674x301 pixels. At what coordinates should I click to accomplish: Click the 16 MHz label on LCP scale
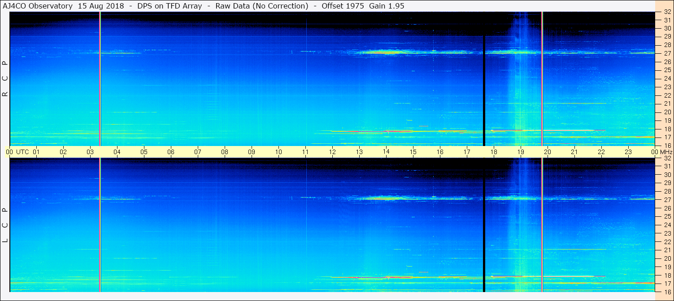click(667, 292)
